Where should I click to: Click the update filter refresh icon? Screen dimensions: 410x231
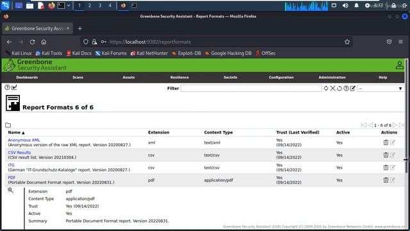tap(326, 89)
